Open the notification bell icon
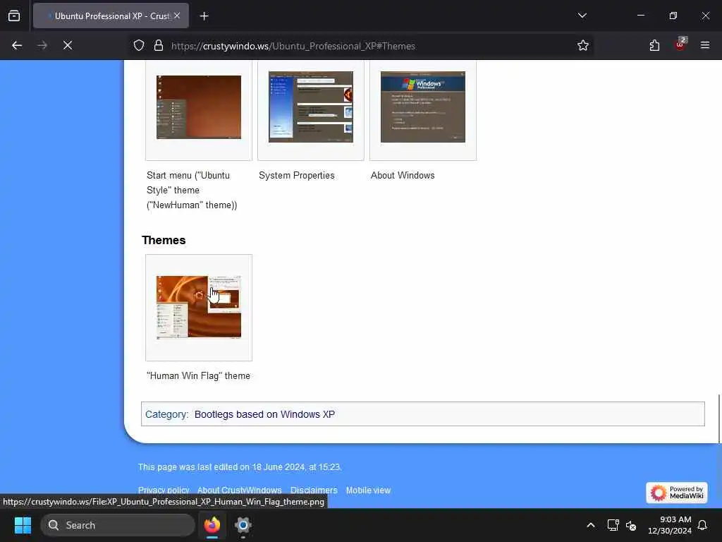This screenshot has height=542, width=722. [x=703, y=525]
